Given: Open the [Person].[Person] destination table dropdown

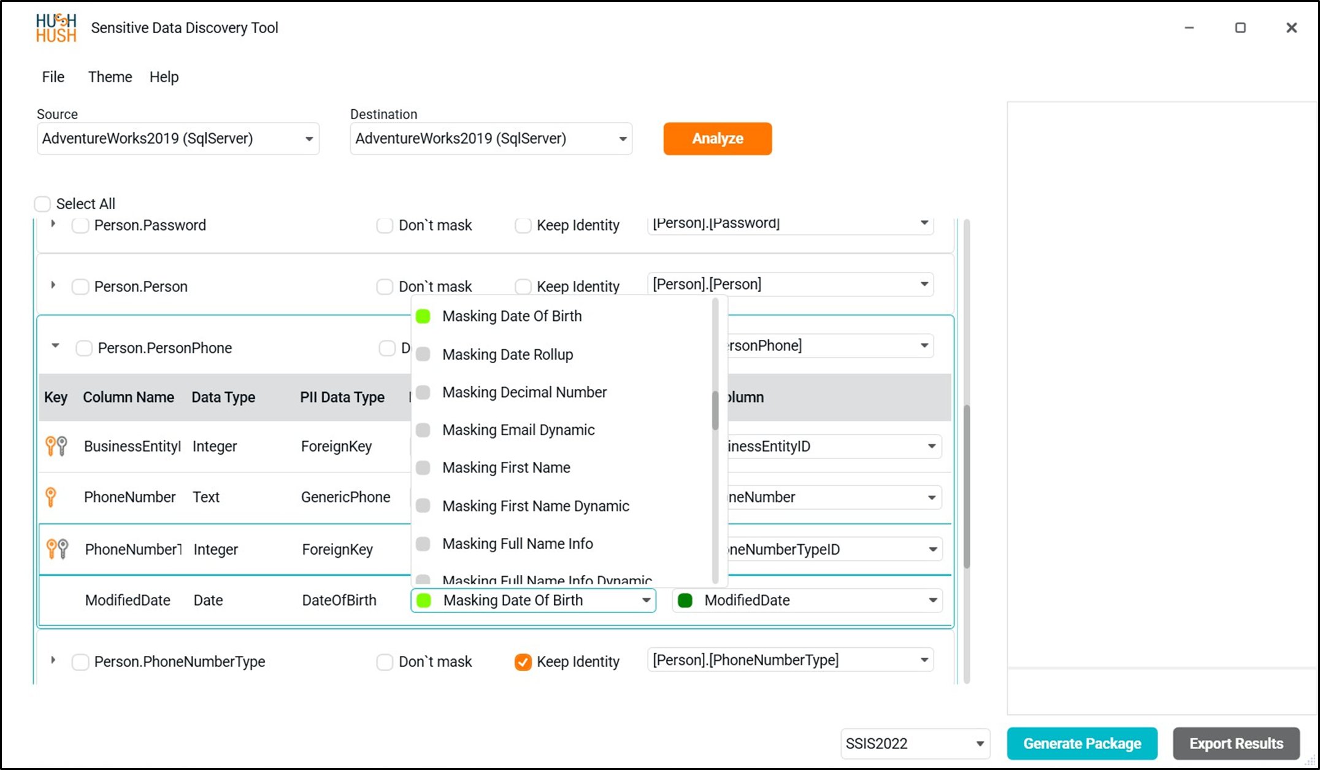Looking at the screenshot, I should pyautogui.click(x=790, y=284).
